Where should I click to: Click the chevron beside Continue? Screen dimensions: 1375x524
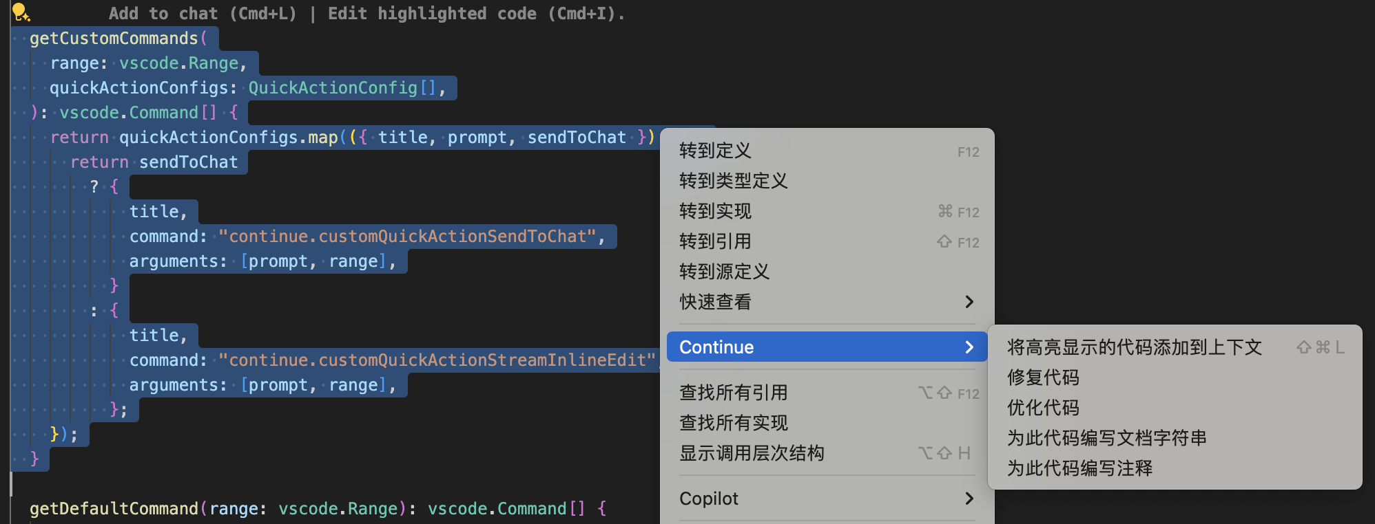(969, 347)
